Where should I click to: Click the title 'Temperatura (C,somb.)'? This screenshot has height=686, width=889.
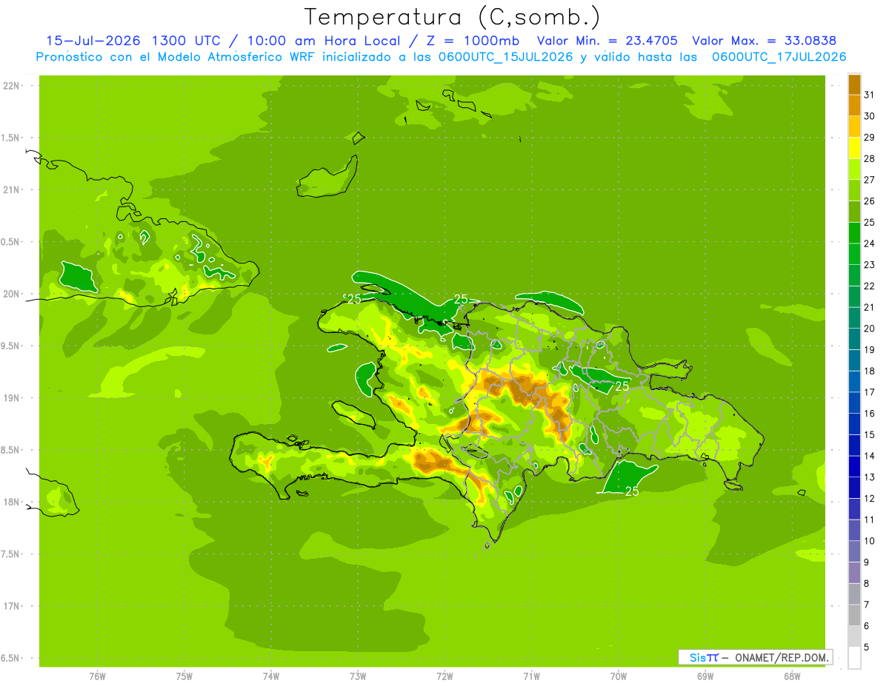(452, 17)
